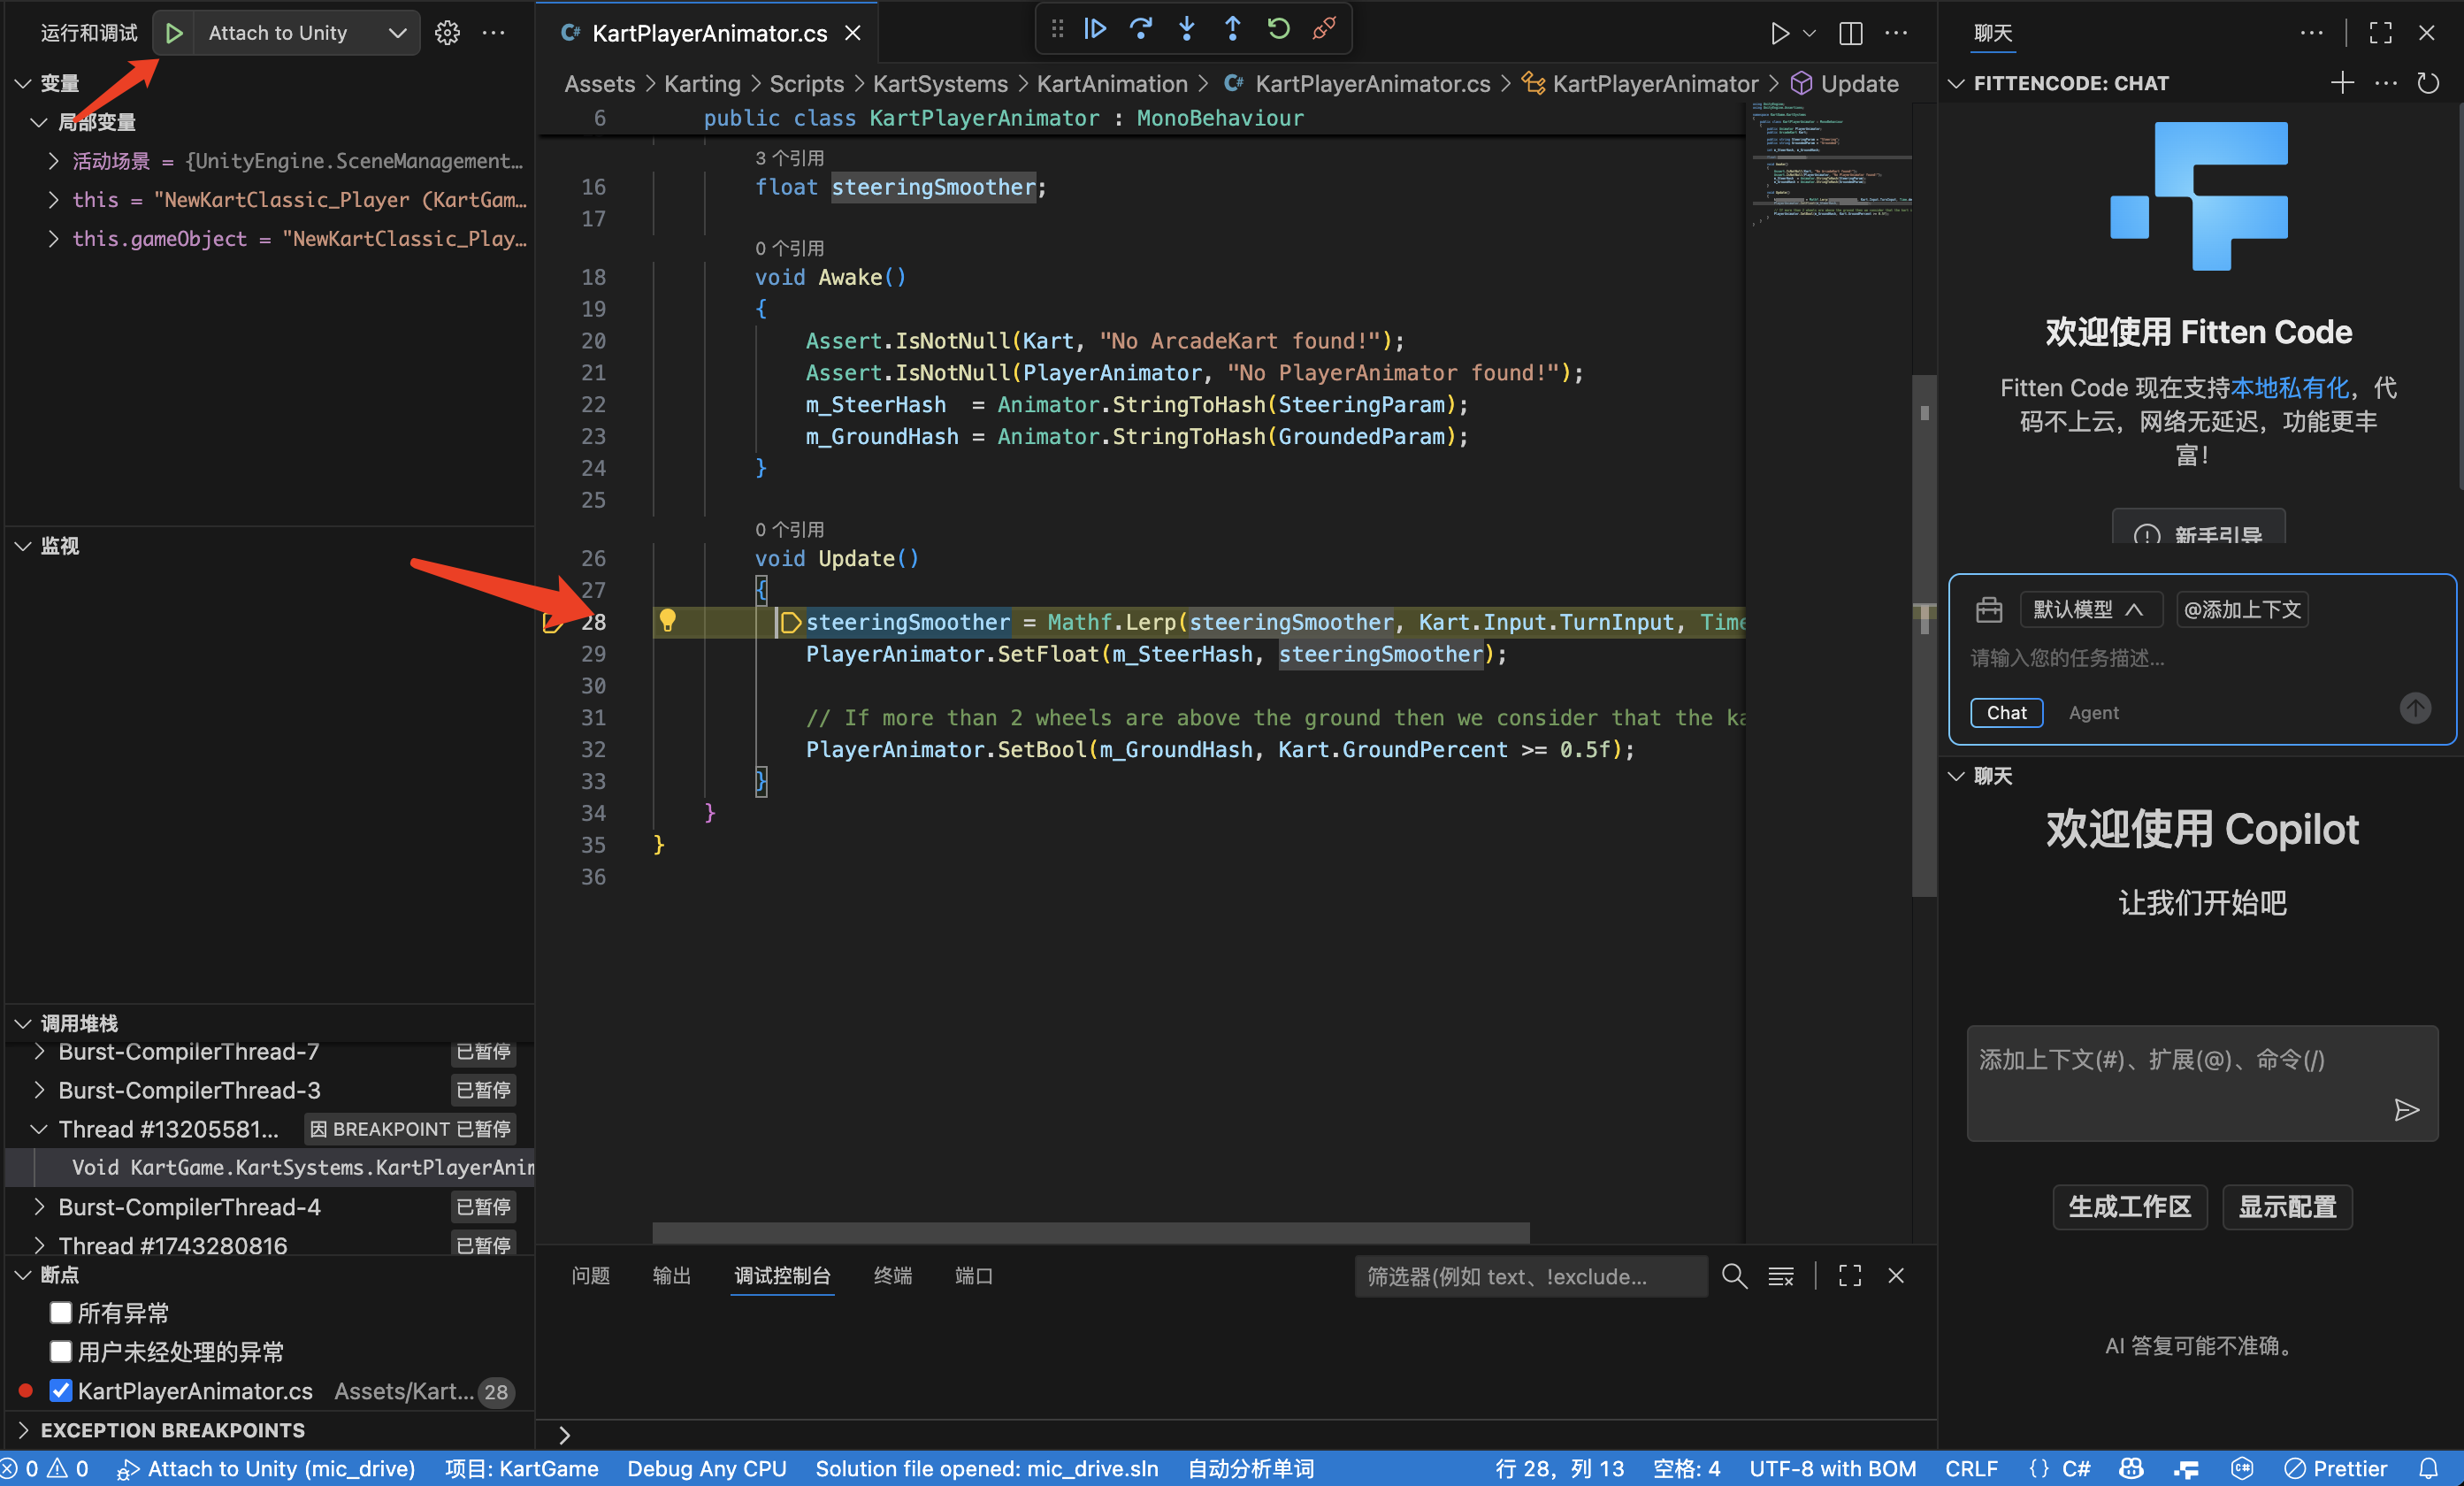
Task: Open the Attach to Unity configuration dropdown
Action: 396,32
